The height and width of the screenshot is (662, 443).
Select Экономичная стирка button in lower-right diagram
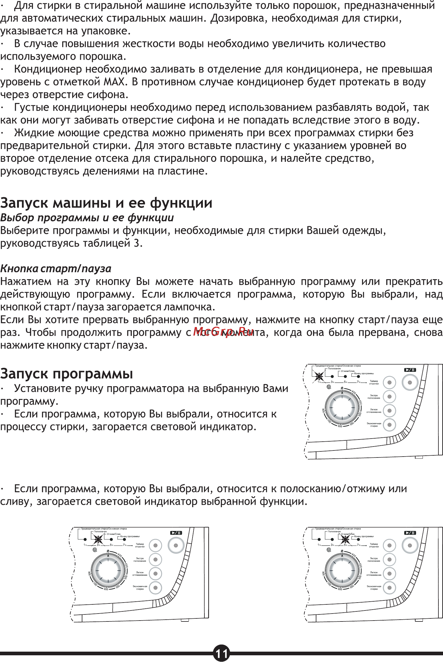[x=389, y=588]
